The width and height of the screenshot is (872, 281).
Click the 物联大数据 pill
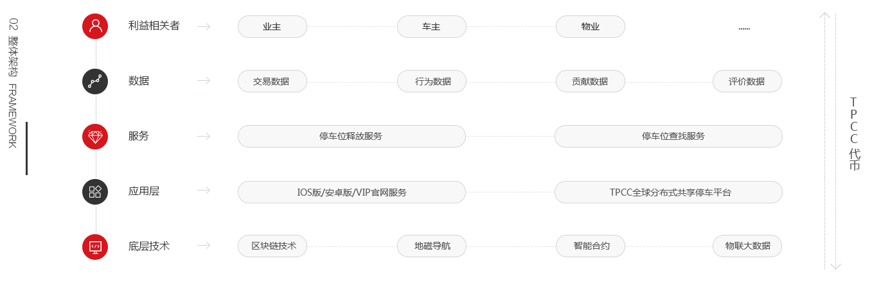747,246
